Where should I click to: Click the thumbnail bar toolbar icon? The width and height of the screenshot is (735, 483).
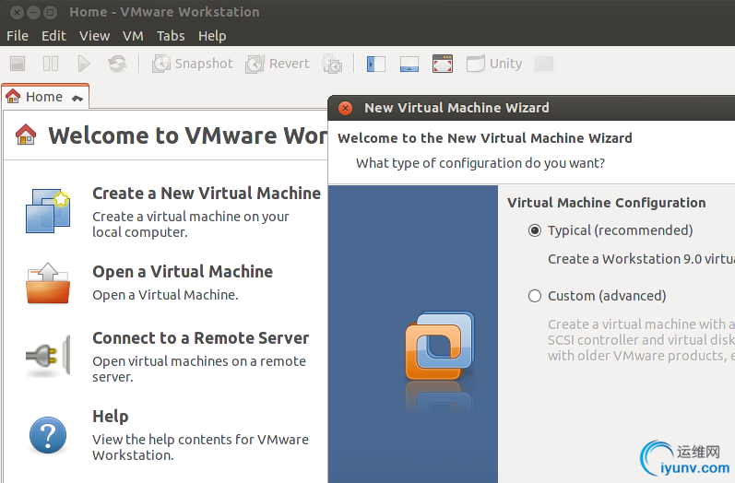409,64
